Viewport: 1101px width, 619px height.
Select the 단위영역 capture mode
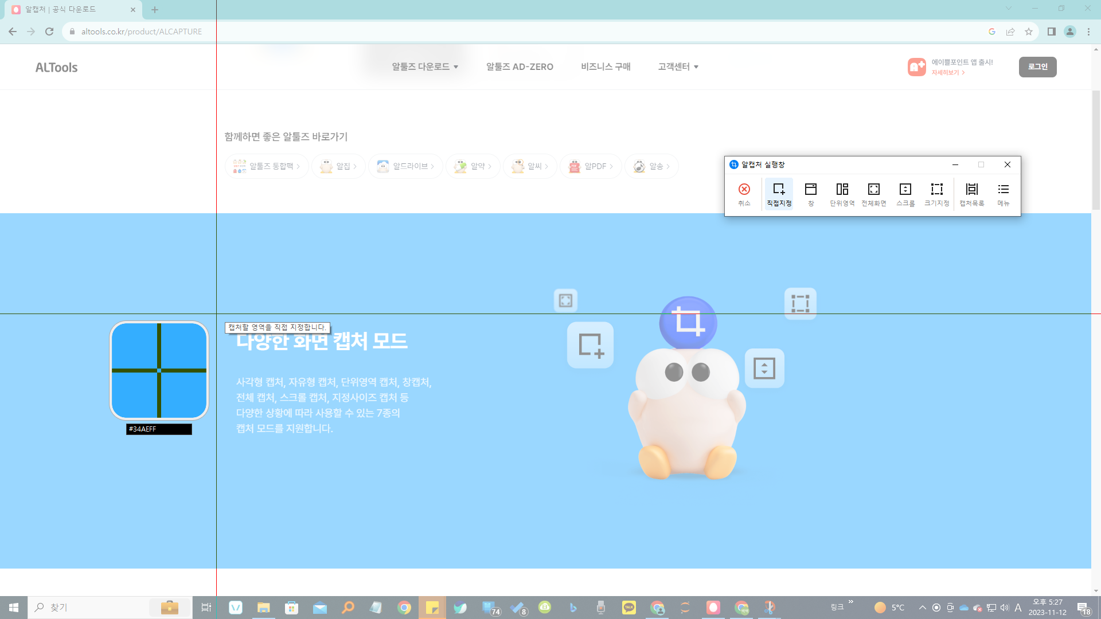(x=841, y=194)
